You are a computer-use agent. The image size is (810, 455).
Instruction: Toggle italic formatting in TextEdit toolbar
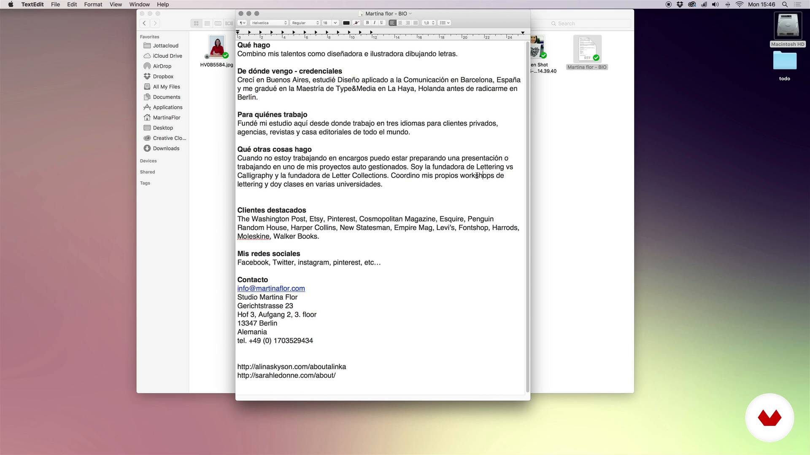(375, 23)
